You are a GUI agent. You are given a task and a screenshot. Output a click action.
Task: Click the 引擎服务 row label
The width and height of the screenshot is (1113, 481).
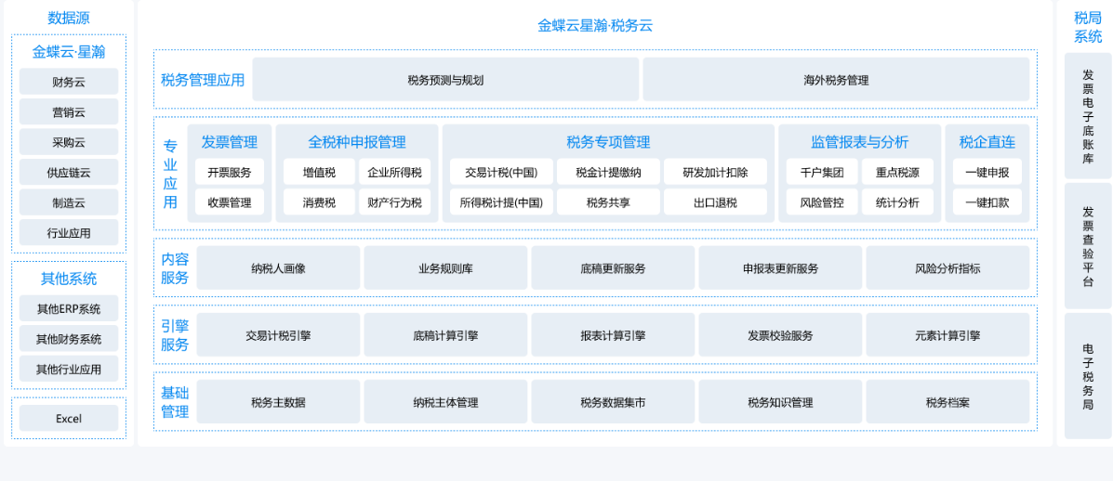click(175, 335)
